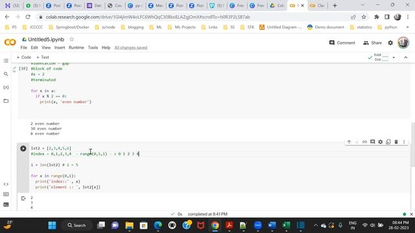Expand RAM/Disk connection dropdown arrow

click(394, 58)
